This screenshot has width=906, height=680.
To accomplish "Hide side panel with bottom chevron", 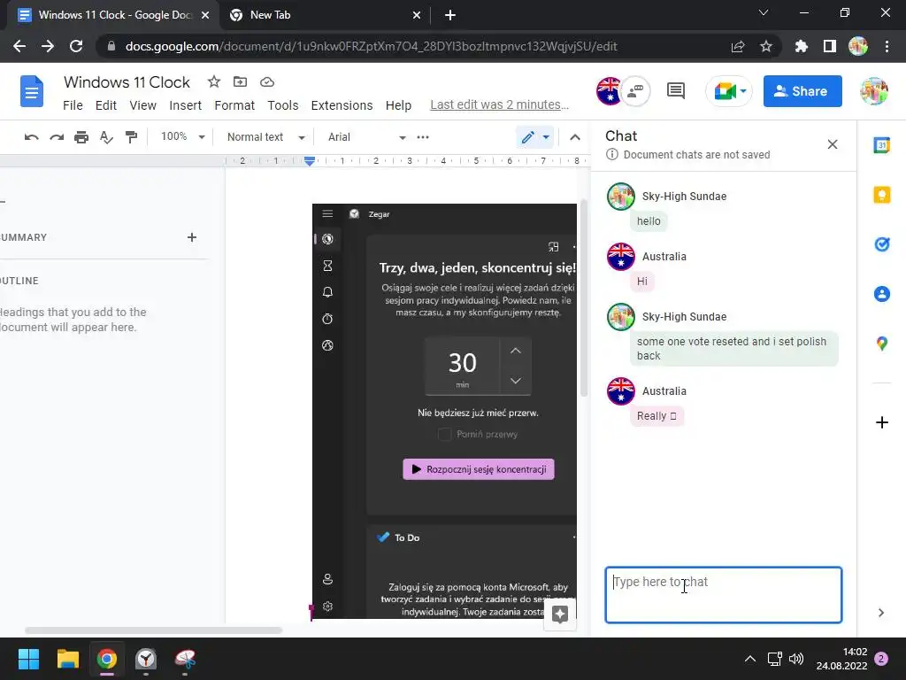I will point(881,613).
